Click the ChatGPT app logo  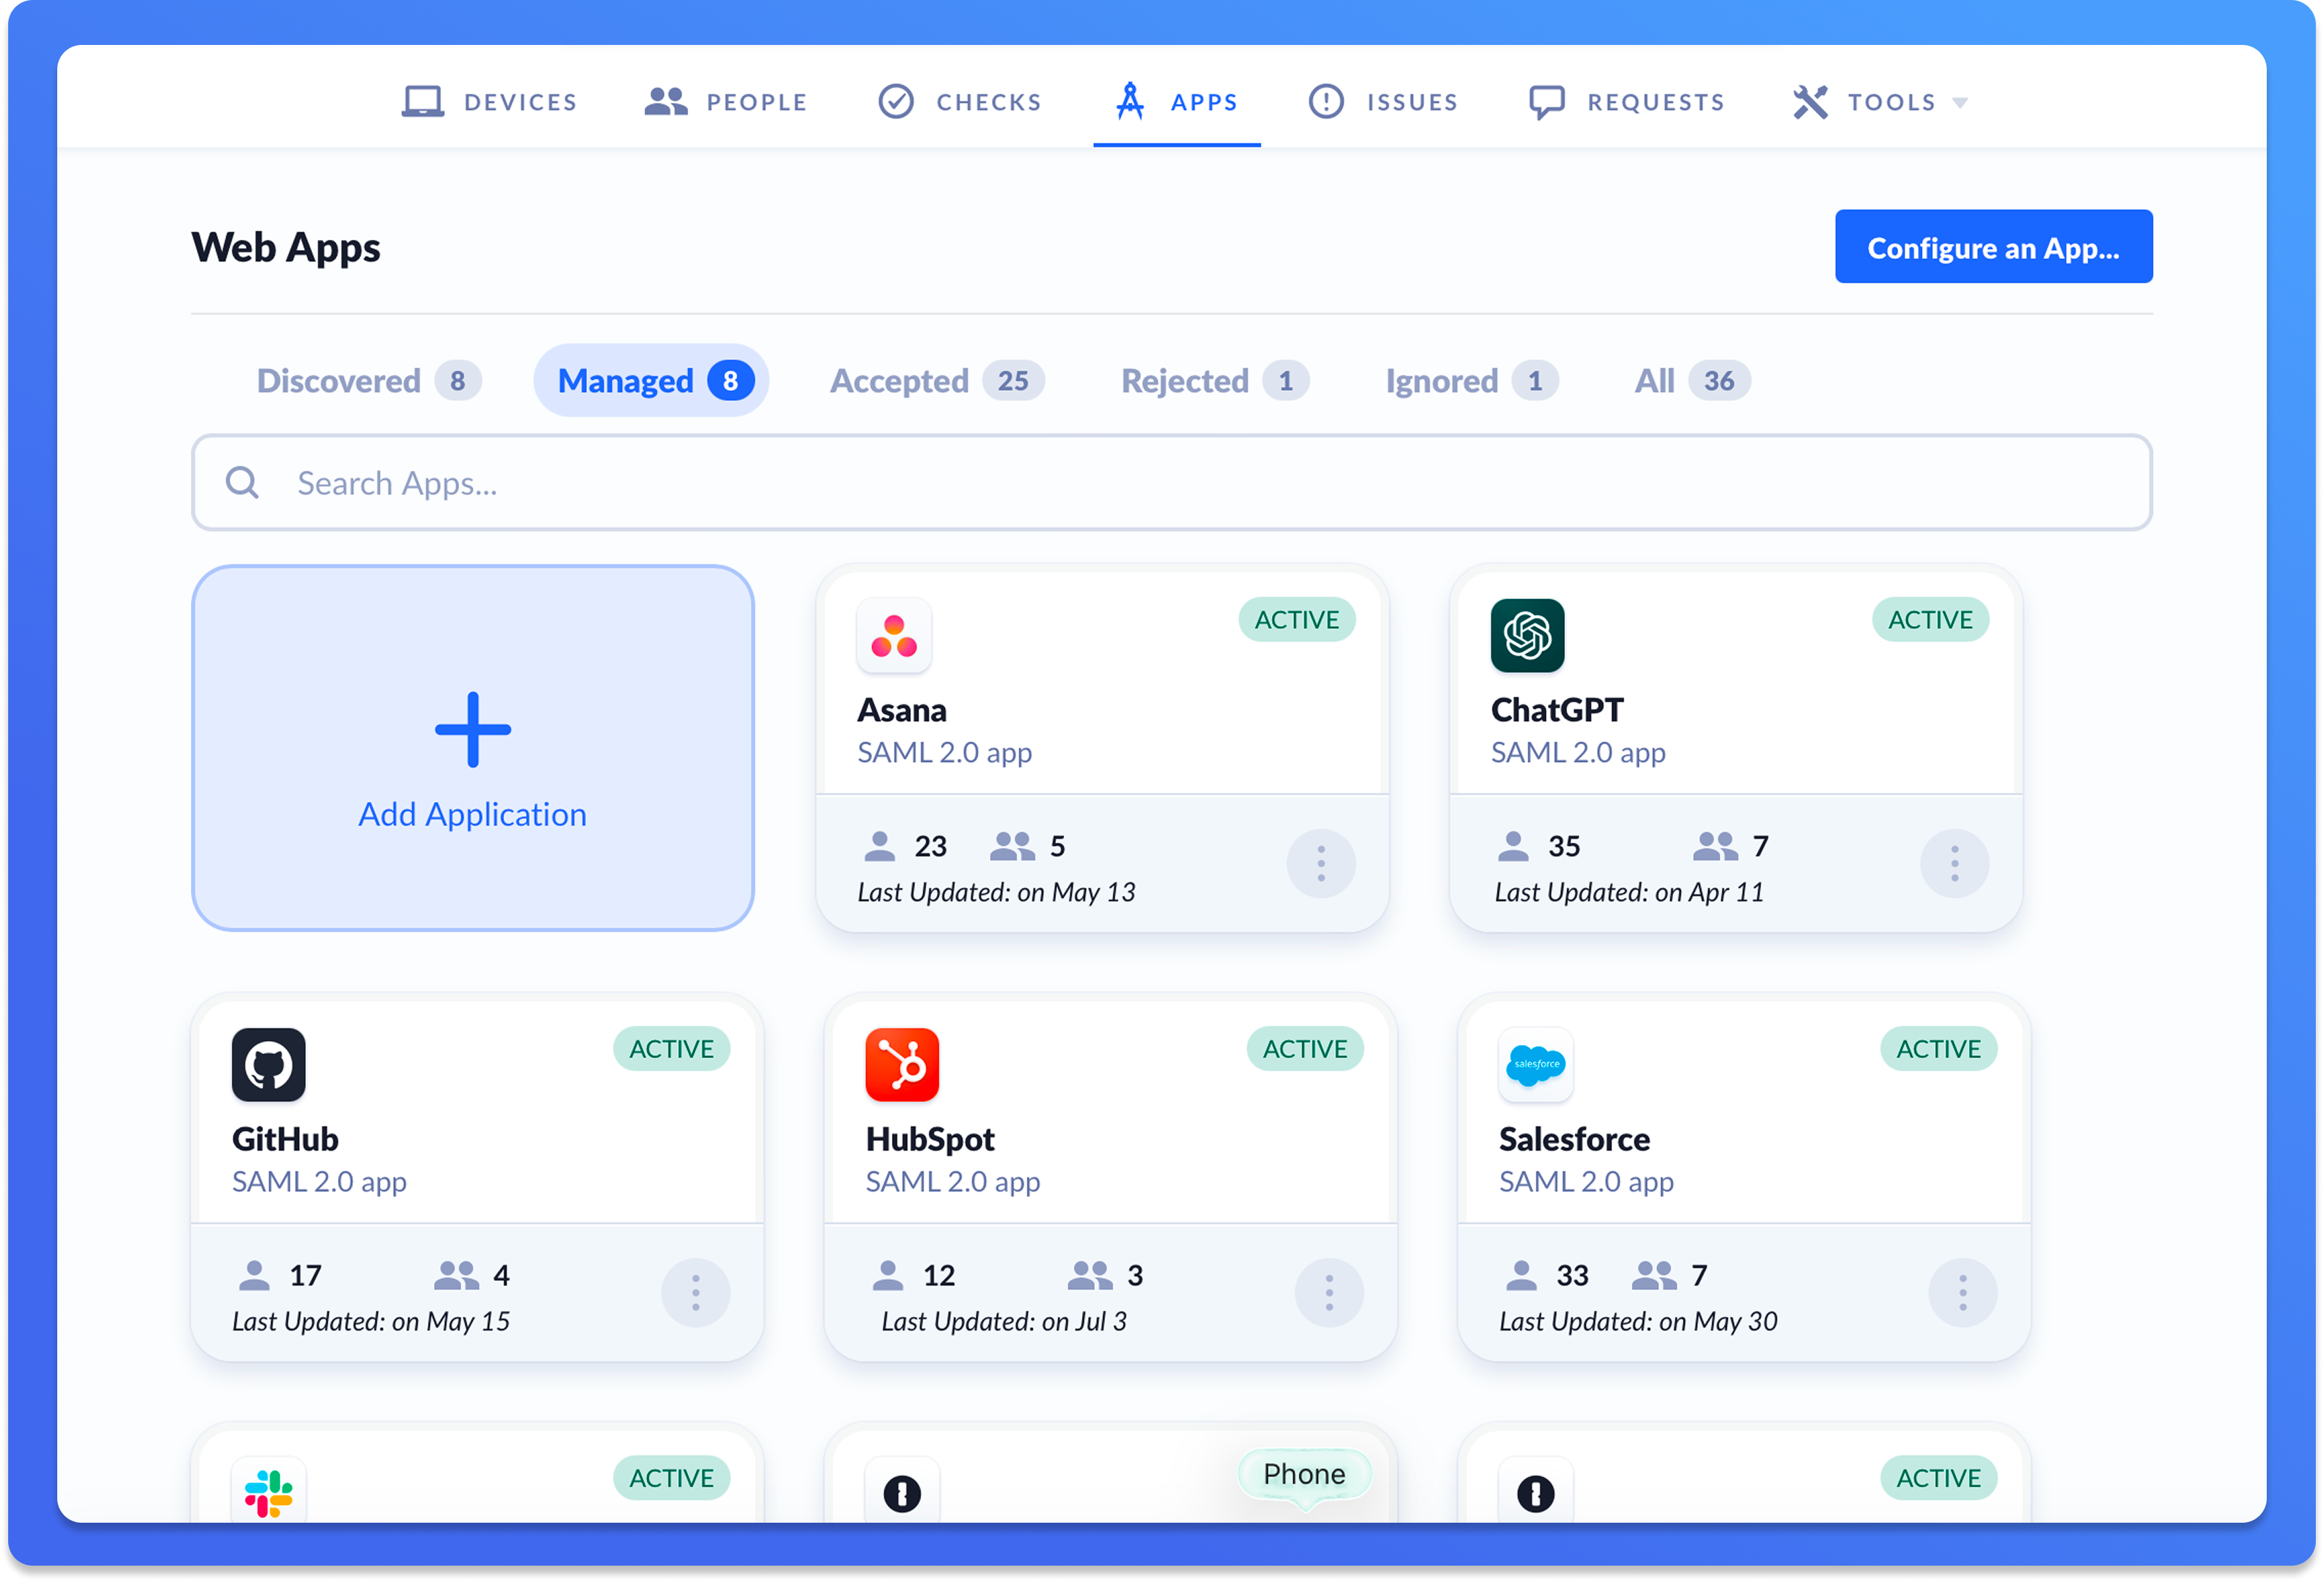coord(1526,636)
